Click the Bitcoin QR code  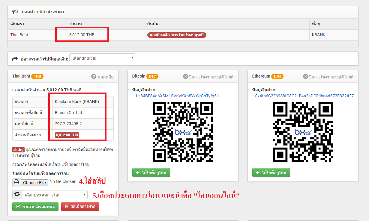click(183, 132)
